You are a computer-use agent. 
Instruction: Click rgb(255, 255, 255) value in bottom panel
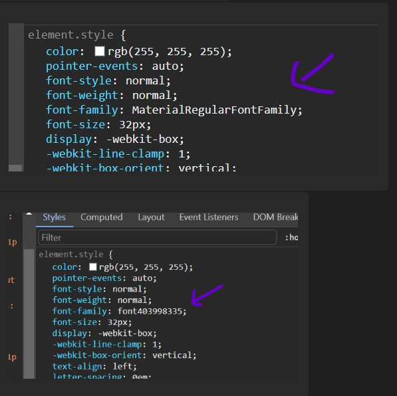click(x=144, y=267)
